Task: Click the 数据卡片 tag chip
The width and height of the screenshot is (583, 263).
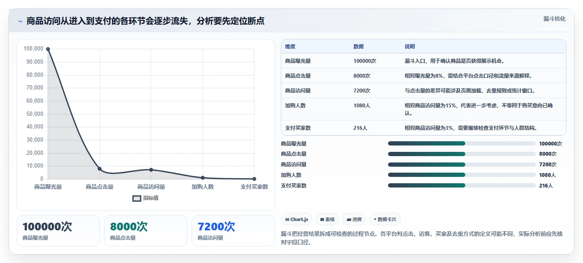Action: pyautogui.click(x=385, y=219)
